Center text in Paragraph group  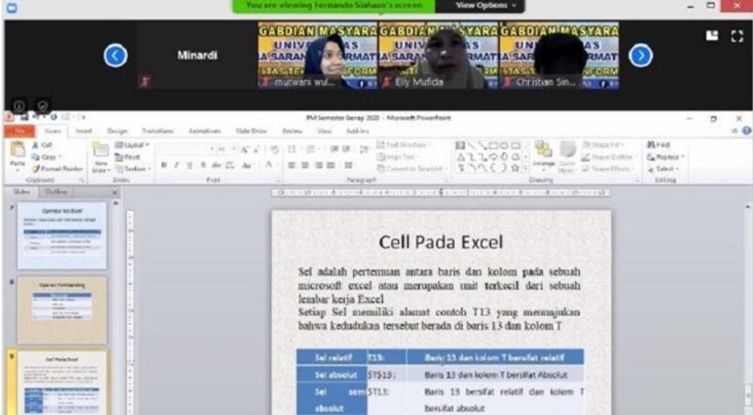point(305,165)
